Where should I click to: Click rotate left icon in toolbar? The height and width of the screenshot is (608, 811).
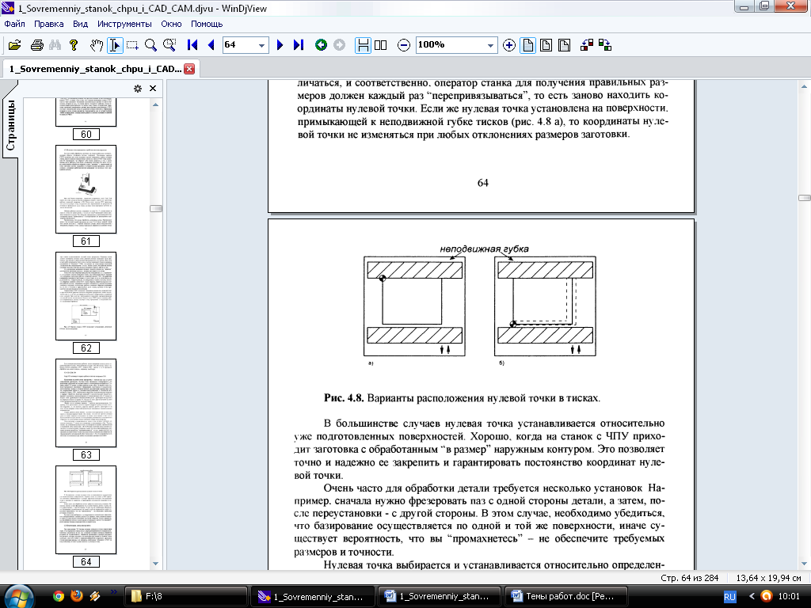587,45
